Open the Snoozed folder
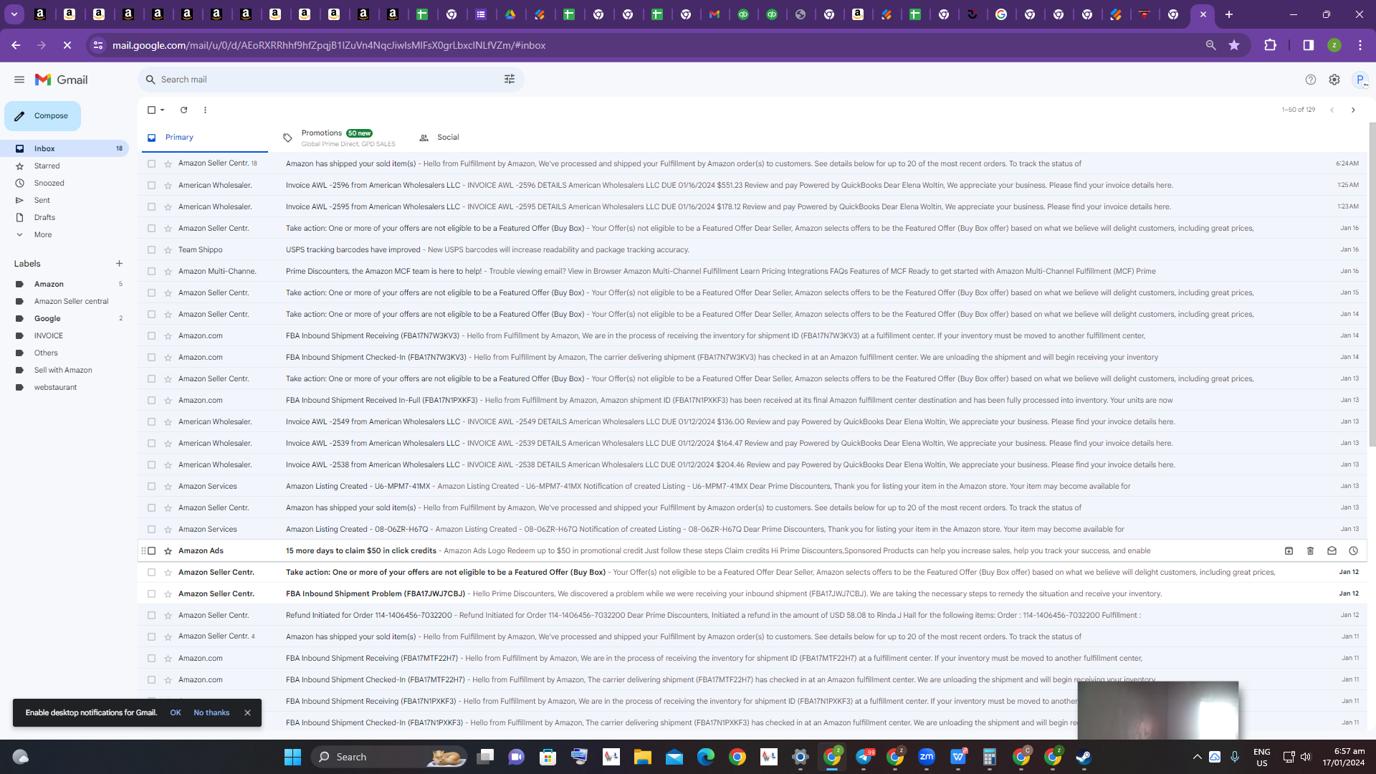 [64, 183]
